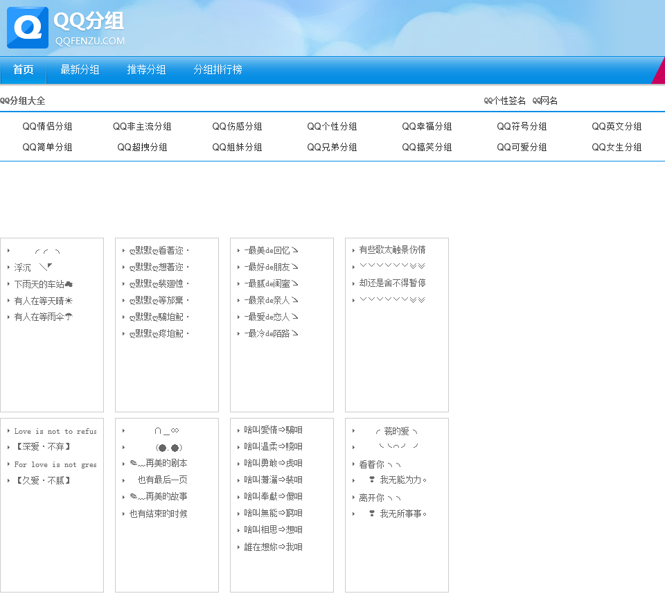
Task: Click the 离开你 row
Action: pyautogui.click(x=380, y=498)
